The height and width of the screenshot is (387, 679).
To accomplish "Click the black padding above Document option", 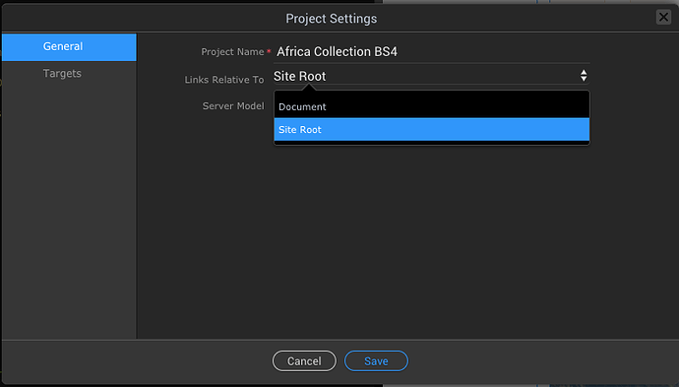I will pos(432,94).
